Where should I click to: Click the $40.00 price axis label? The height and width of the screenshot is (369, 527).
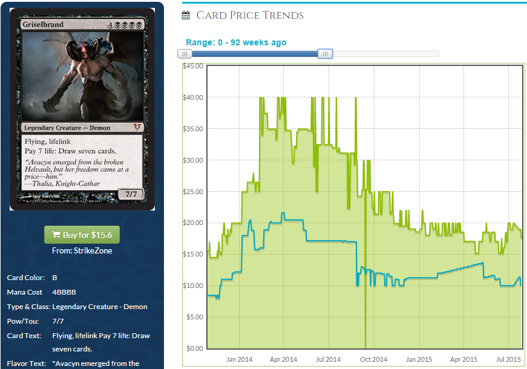pos(193,97)
